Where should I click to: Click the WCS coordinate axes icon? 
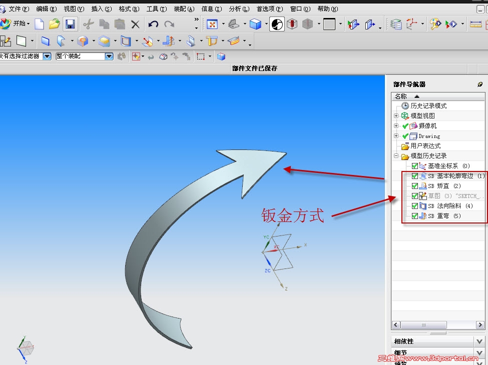click(x=412, y=24)
